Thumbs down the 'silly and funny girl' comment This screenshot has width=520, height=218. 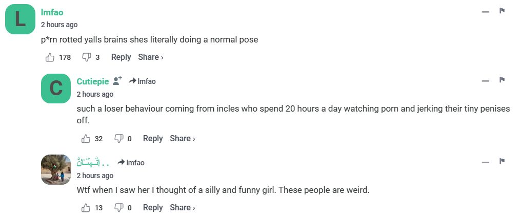pos(119,208)
